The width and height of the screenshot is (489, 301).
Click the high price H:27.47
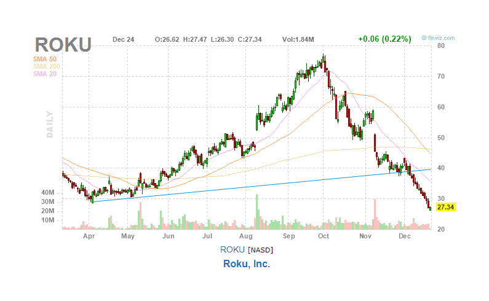coord(195,39)
